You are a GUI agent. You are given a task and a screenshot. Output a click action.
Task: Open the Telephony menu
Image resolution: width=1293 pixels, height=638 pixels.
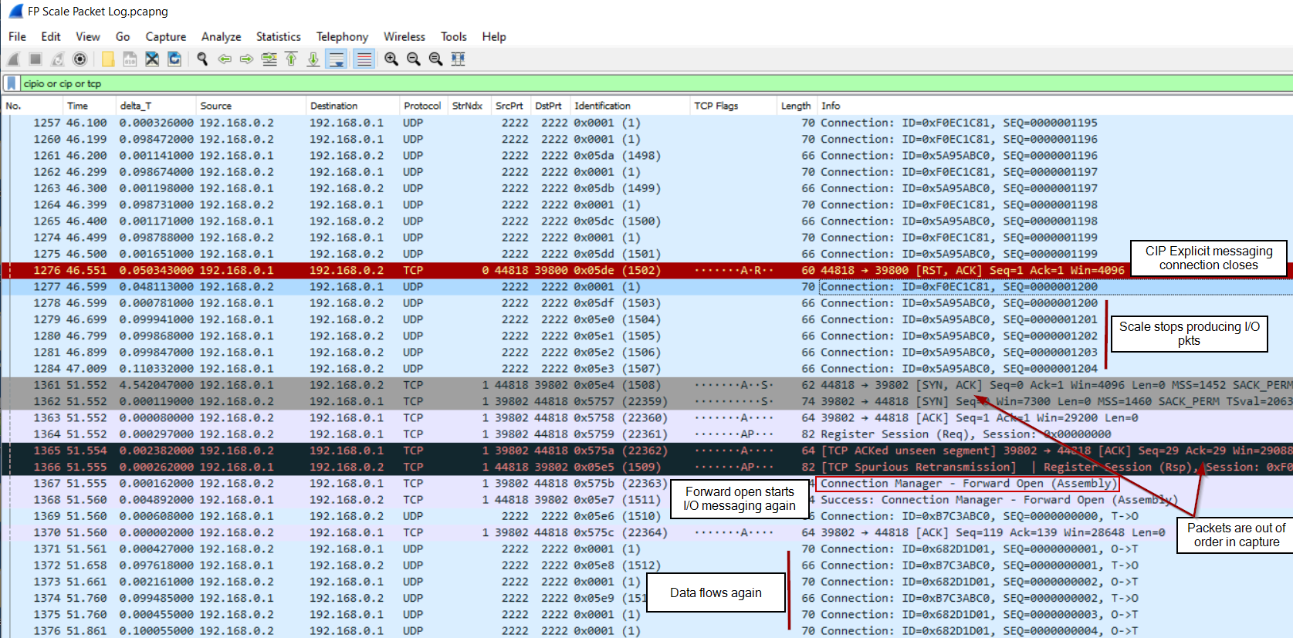point(342,36)
